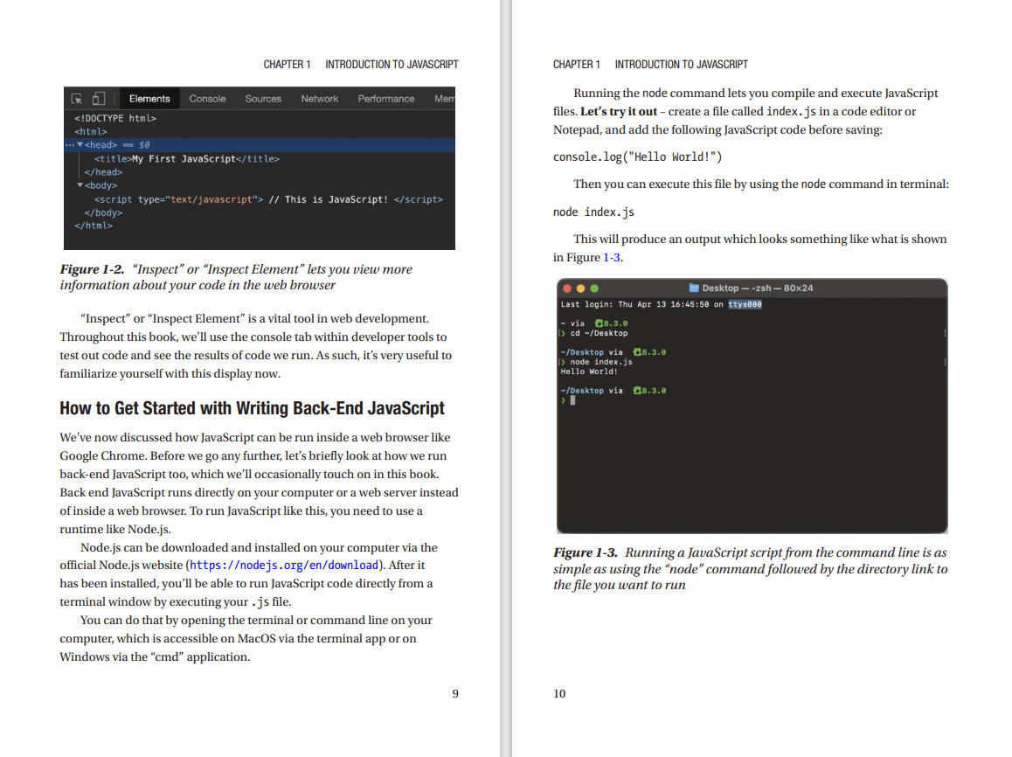Switch to the Console tab

coord(207,99)
